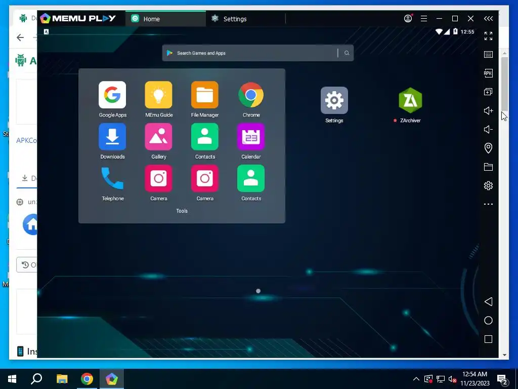This screenshot has width=518, height=389.
Task: Click browser back arrow behind MEmu
Action: [20, 37]
